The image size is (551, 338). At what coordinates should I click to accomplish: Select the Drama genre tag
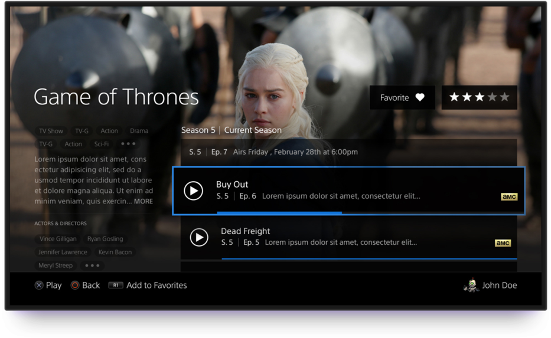point(139,131)
